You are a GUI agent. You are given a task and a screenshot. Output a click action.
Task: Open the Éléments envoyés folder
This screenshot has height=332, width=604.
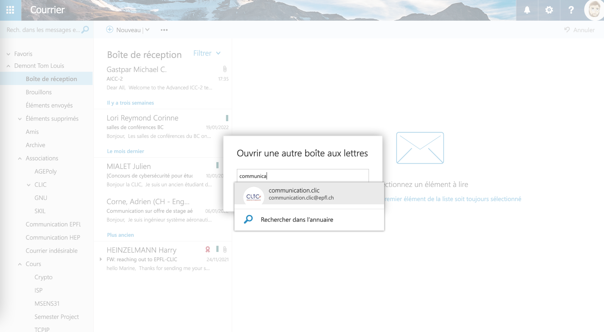[49, 105]
